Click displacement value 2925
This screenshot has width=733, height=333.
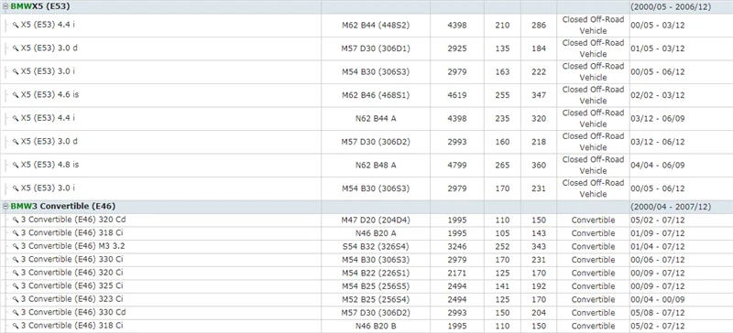[456, 48]
